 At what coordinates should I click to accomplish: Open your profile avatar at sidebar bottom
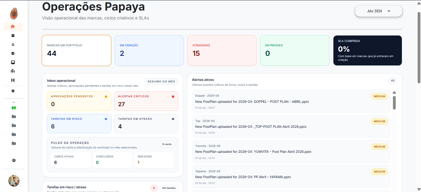pos(14,181)
